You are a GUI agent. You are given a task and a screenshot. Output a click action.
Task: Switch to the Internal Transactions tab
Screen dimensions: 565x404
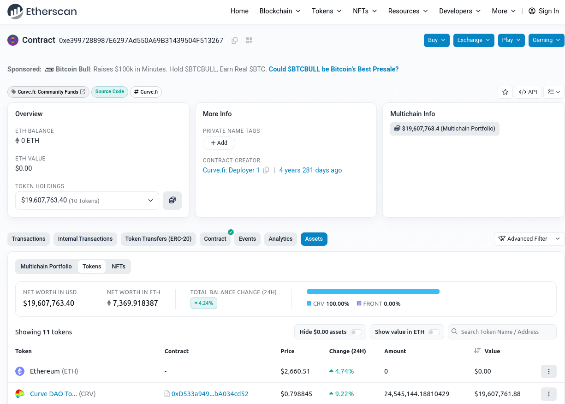coord(85,239)
